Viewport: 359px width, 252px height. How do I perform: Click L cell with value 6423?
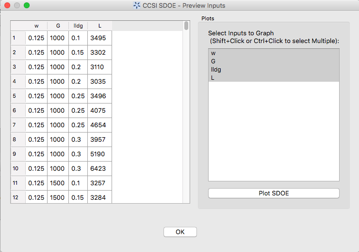(99, 168)
